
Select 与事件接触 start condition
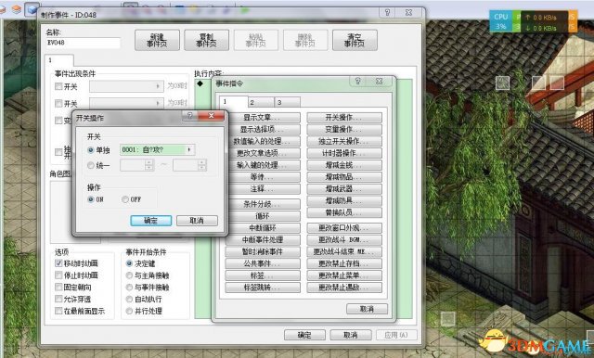coord(129,288)
